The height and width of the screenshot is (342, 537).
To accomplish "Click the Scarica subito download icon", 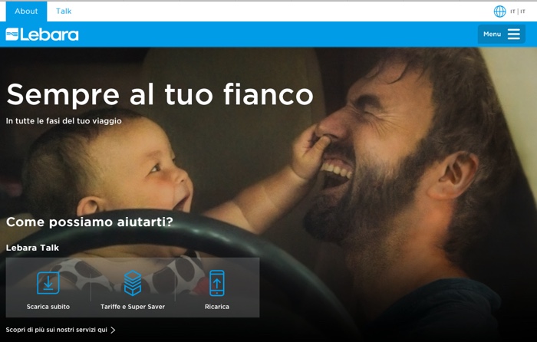I will (48, 283).
